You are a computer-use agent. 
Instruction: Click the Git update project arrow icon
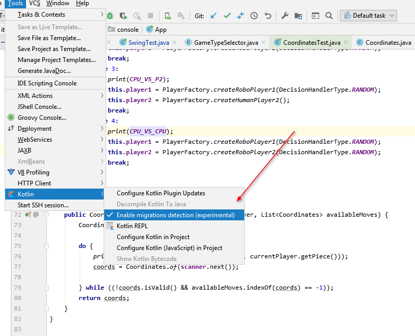tap(213, 16)
